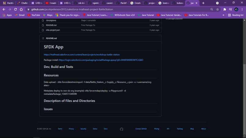Open the Pricing footer link

point(157,129)
